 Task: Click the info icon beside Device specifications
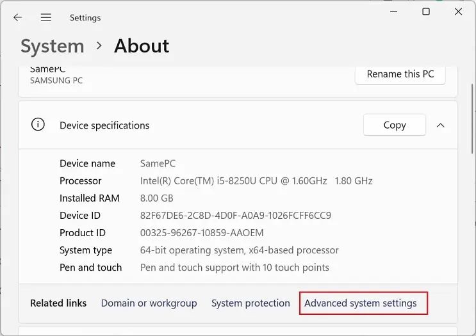click(38, 125)
